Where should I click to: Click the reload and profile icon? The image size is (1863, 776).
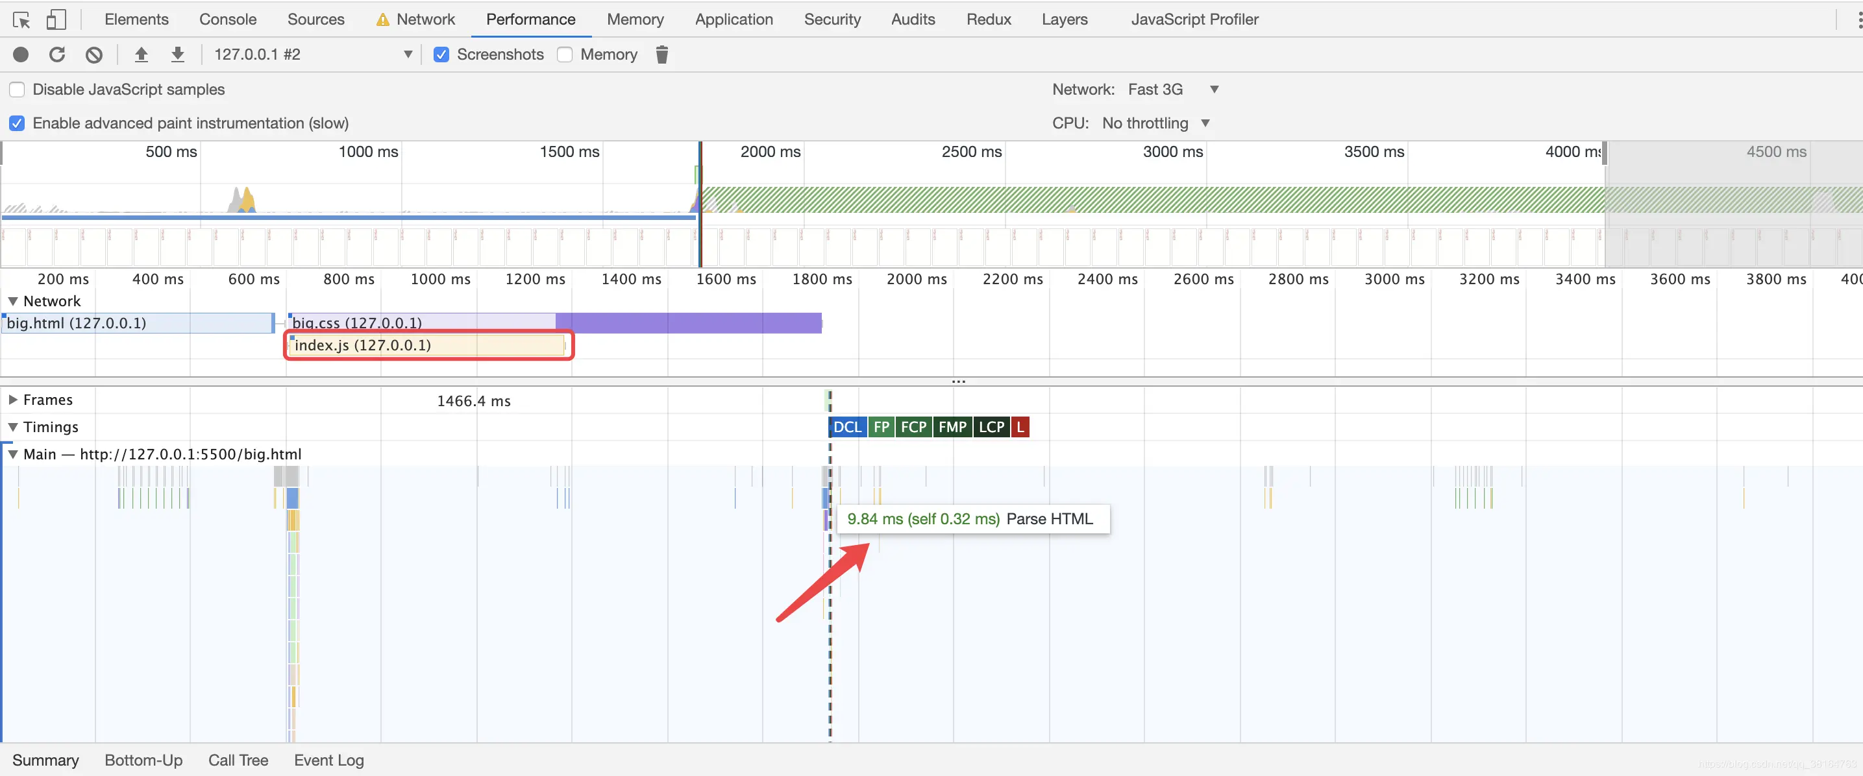tap(57, 55)
